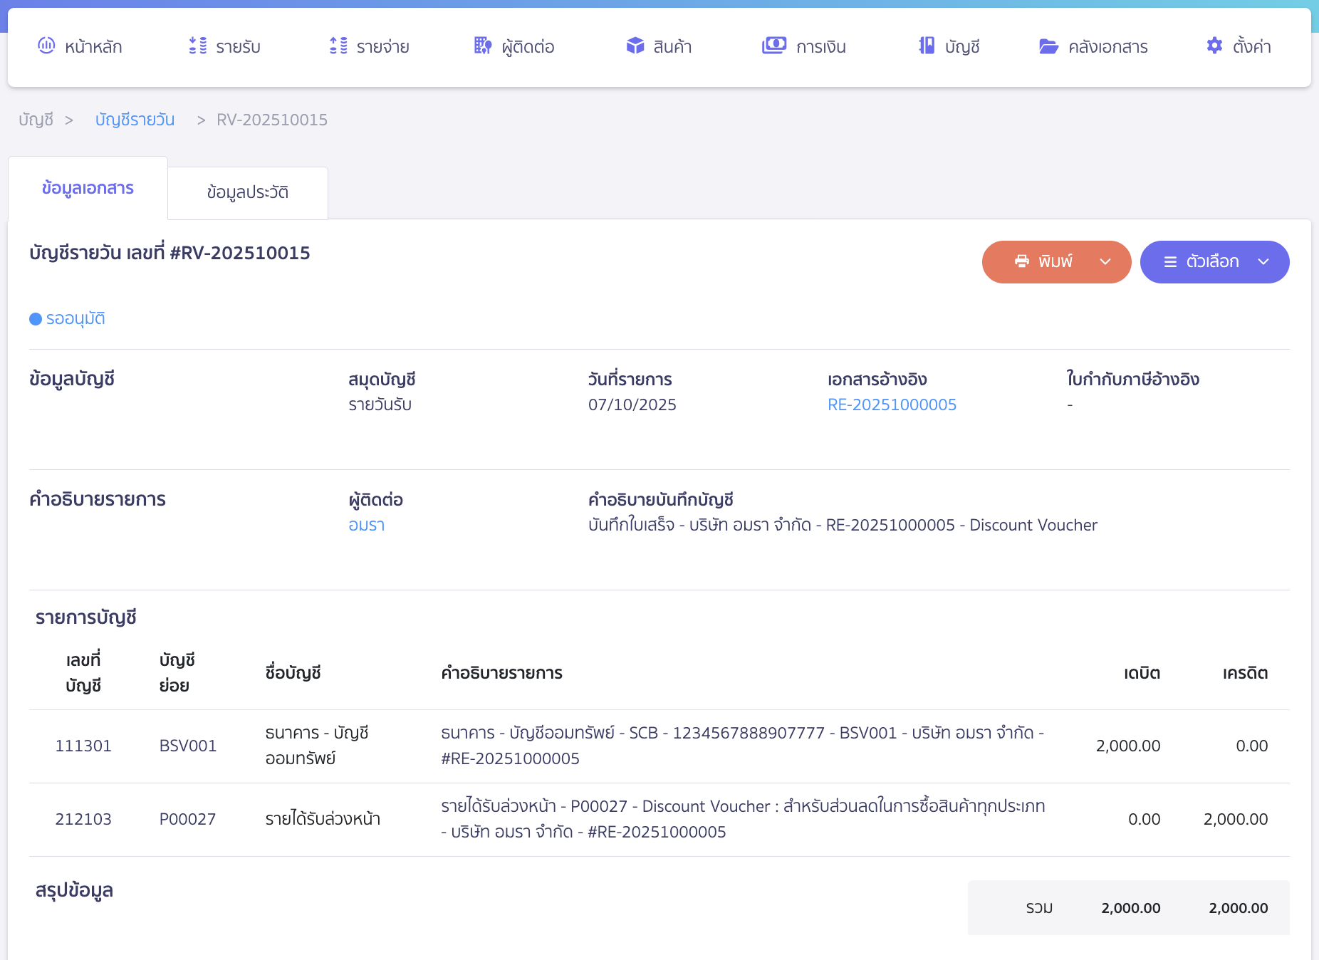Go to บัญชีรายวัน in breadcrumb
1319x960 pixels.
[x=135, y=120]
